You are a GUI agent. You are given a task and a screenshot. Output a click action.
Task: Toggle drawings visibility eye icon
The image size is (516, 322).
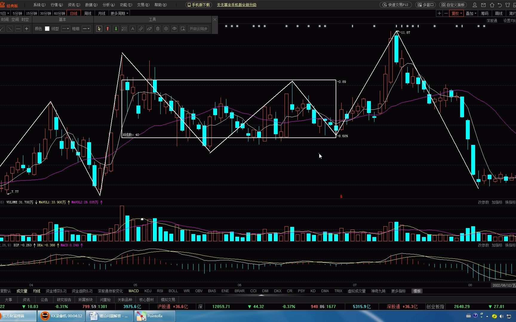174,29
